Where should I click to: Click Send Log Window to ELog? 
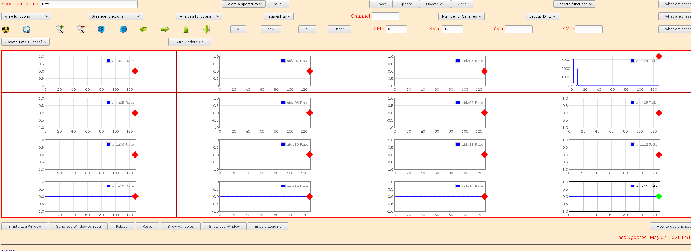(78, 227)
